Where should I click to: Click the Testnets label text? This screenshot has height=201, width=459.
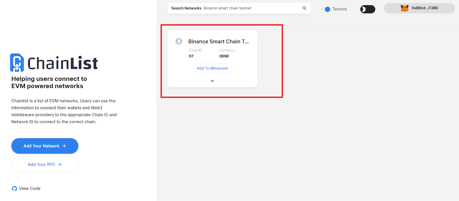tap(340, 9)
